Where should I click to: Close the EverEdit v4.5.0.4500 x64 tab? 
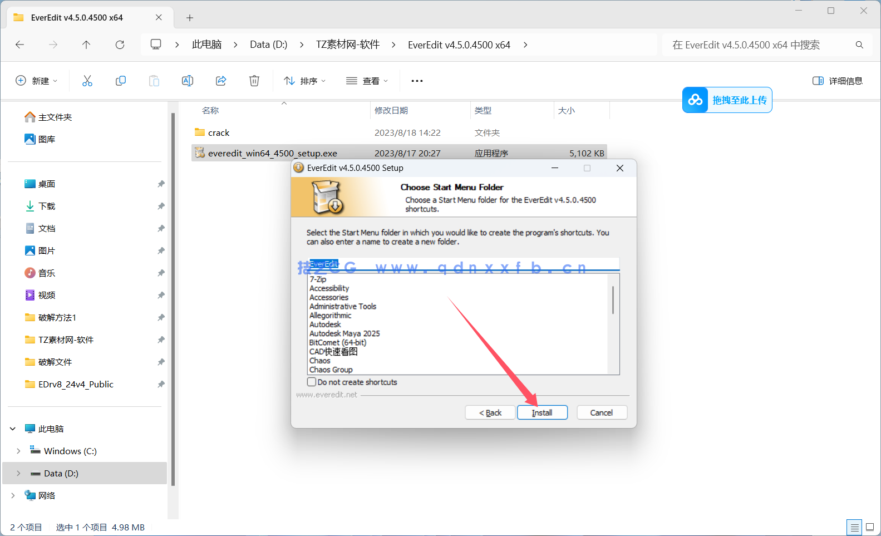159,17
